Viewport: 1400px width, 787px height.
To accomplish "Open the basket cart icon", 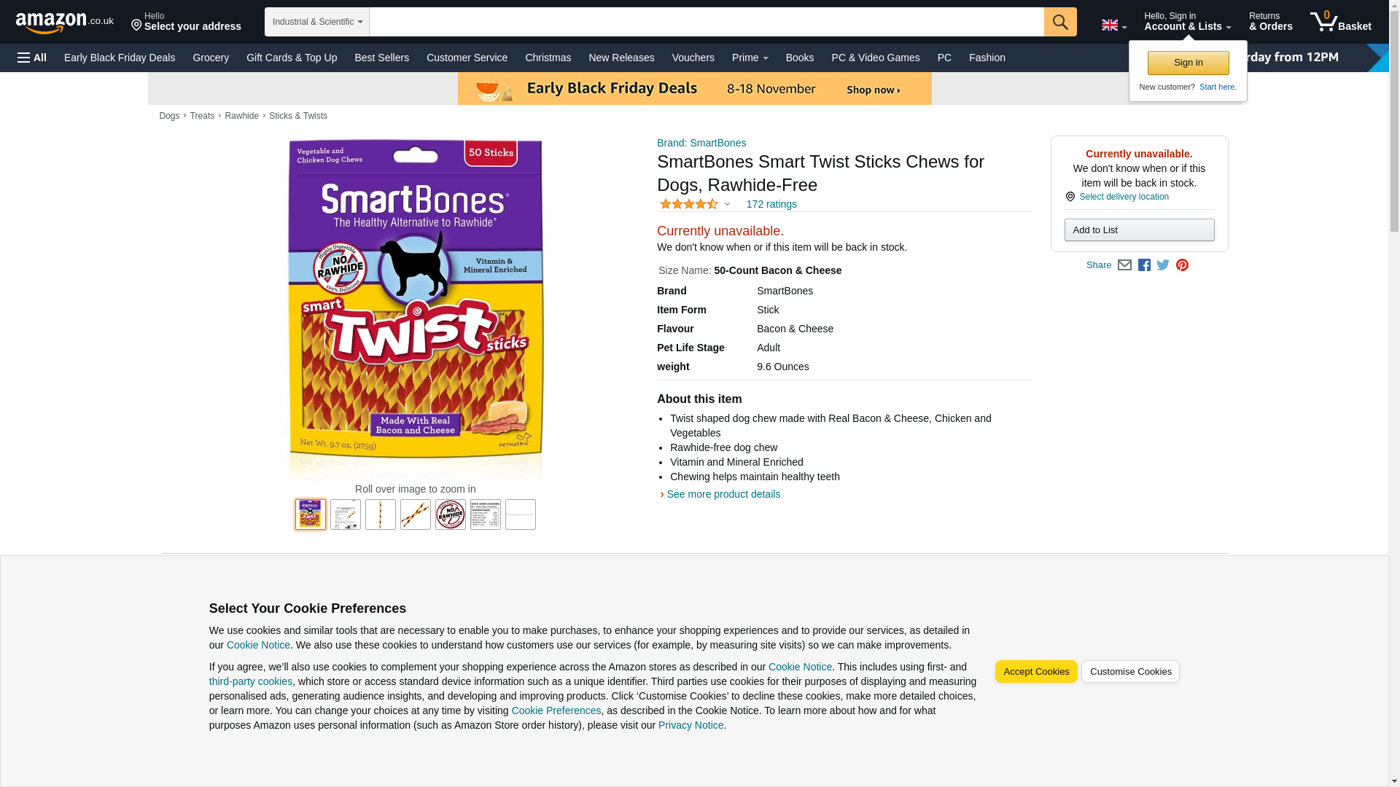I will (x=1340, y=22).
